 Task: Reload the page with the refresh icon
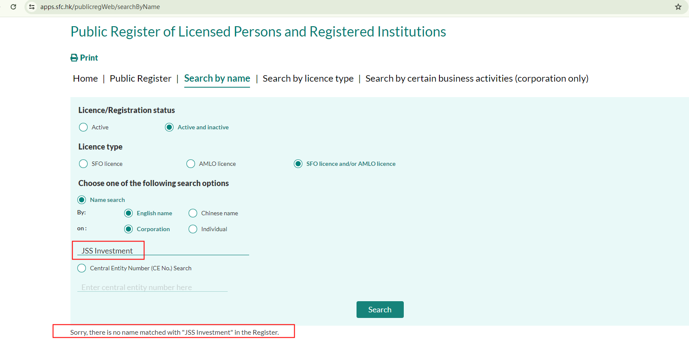[13, 7]
